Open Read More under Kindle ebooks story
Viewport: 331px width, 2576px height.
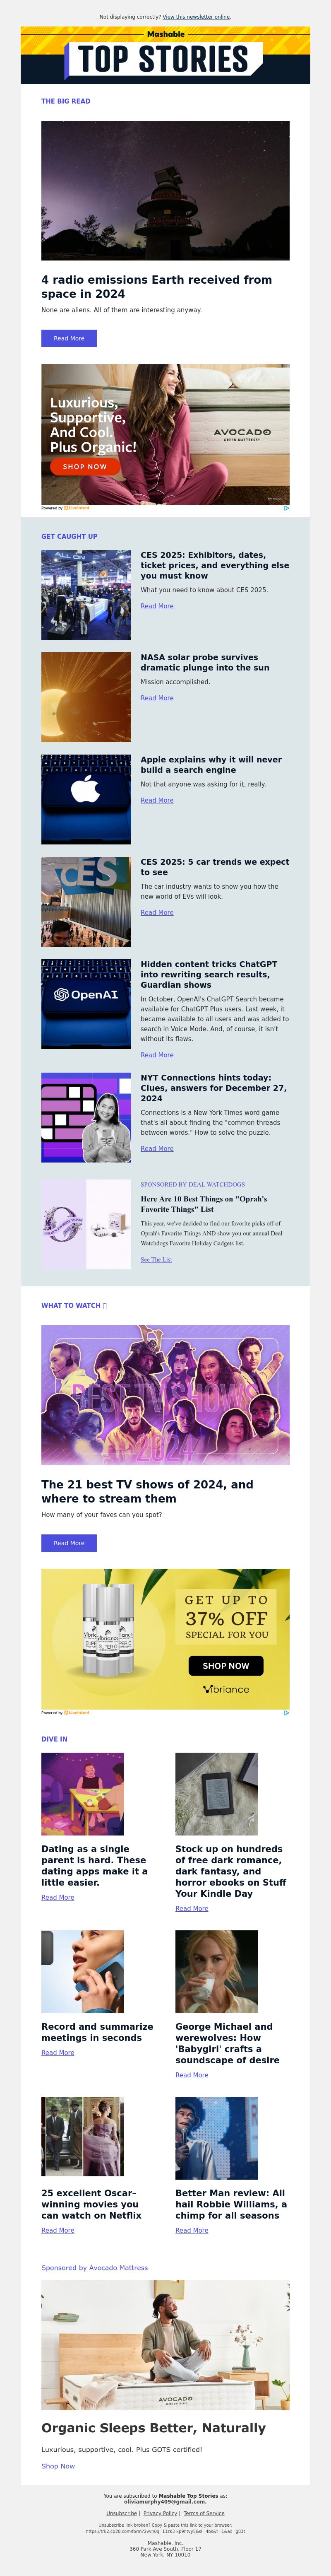tap(192, 1908)
